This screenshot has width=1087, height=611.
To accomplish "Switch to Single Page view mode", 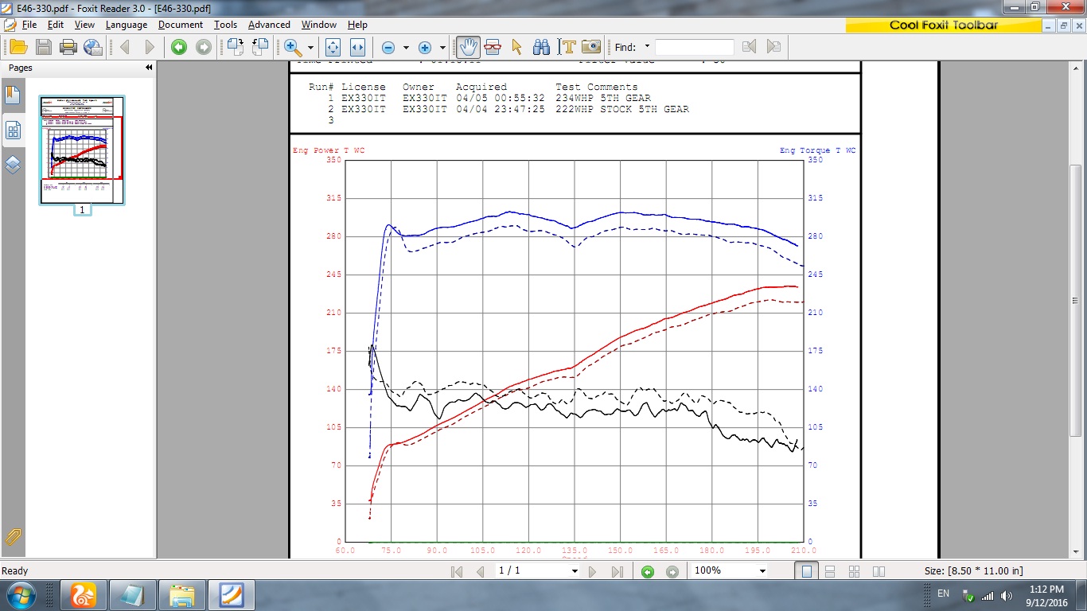I will pos(807,571).
